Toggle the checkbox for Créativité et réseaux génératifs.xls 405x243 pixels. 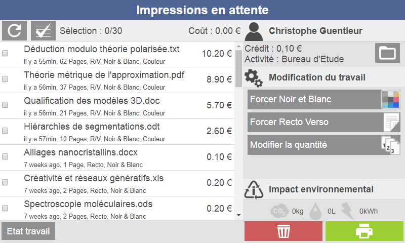(x=5, y=182)
